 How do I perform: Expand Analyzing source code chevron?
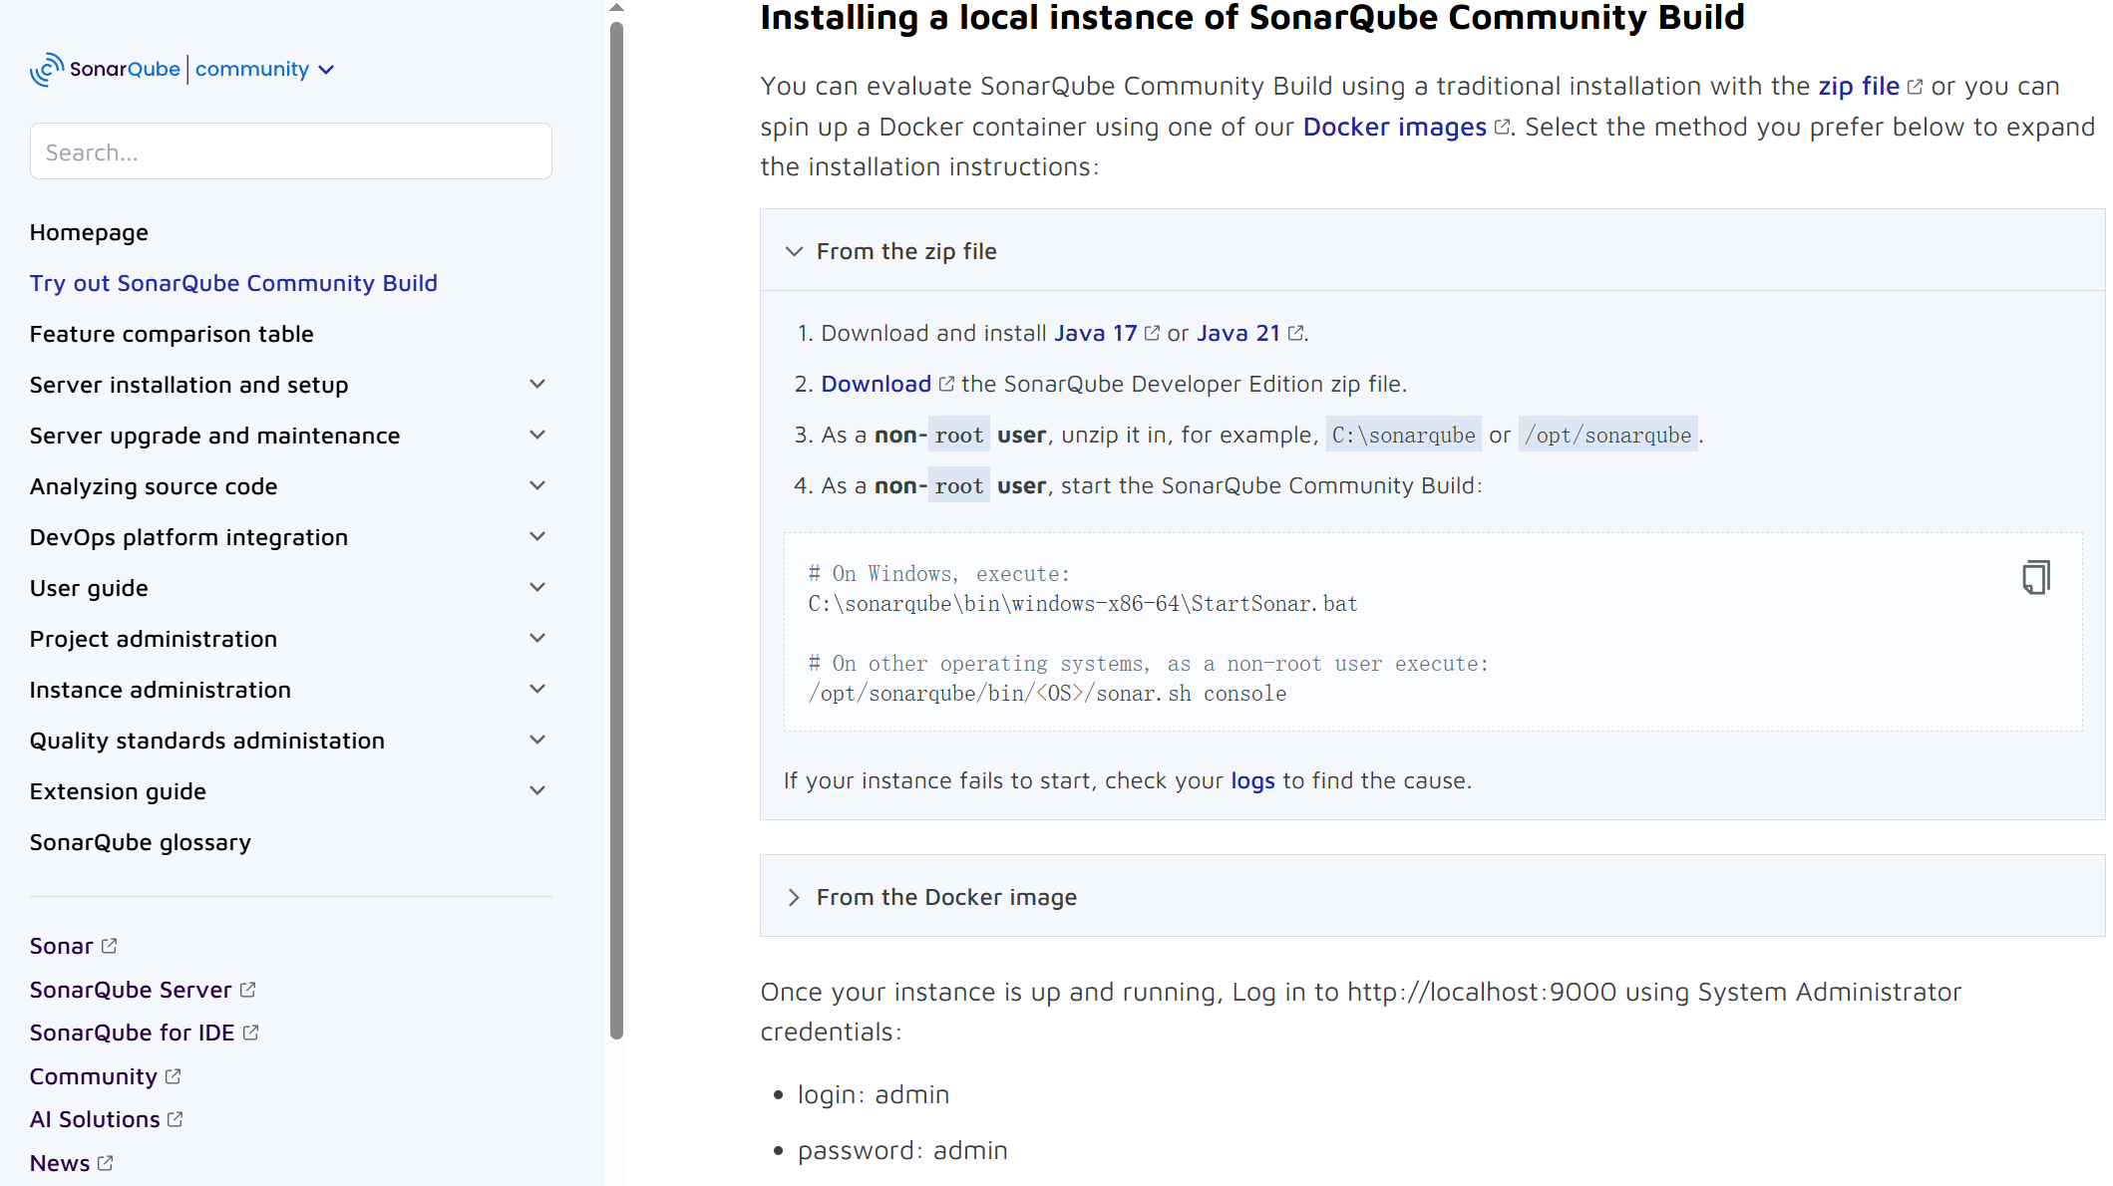click(x=537, y=485)
